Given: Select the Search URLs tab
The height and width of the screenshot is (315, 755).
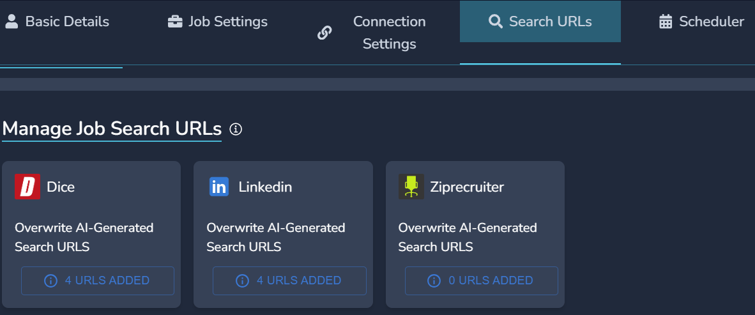Looking at the screenshot, I should tap(550, 22).
